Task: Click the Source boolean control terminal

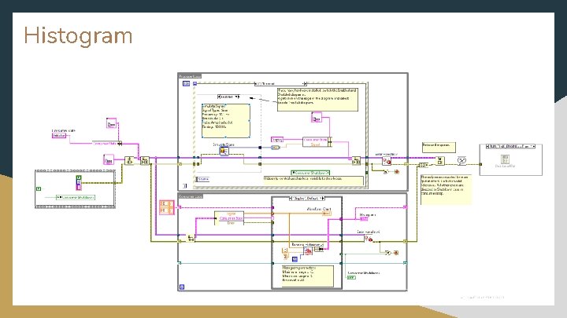Action: coord(202,179)
